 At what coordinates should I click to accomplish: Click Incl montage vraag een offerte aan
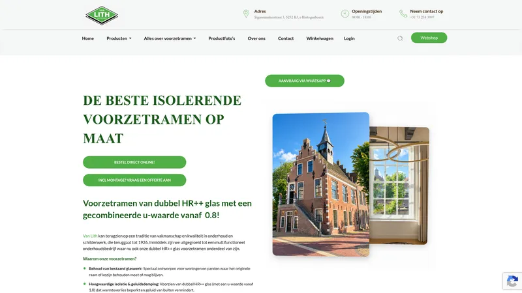(134, 180)
